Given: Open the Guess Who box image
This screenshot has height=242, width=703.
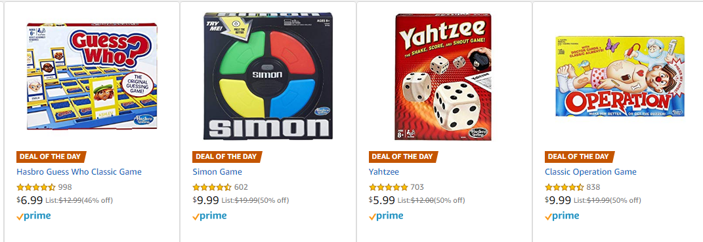Looking at the screenshot, I should (x=91, y=76).
